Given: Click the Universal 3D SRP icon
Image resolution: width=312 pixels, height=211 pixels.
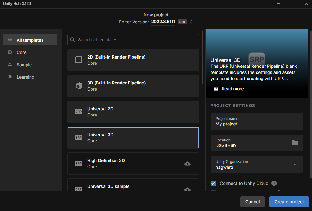Looking at the screenshot, I should [78, 137].
